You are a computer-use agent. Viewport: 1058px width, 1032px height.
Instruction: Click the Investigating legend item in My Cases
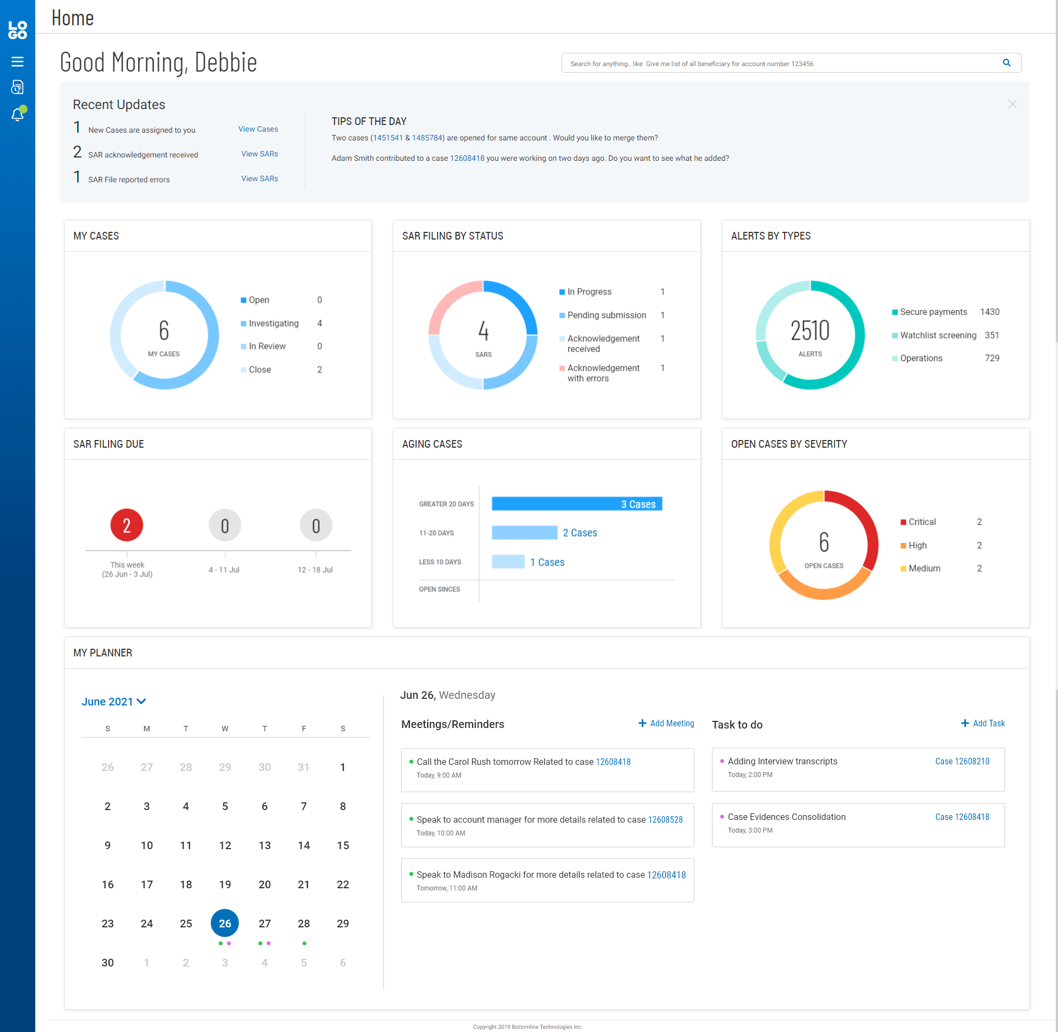tap(273, 323)
